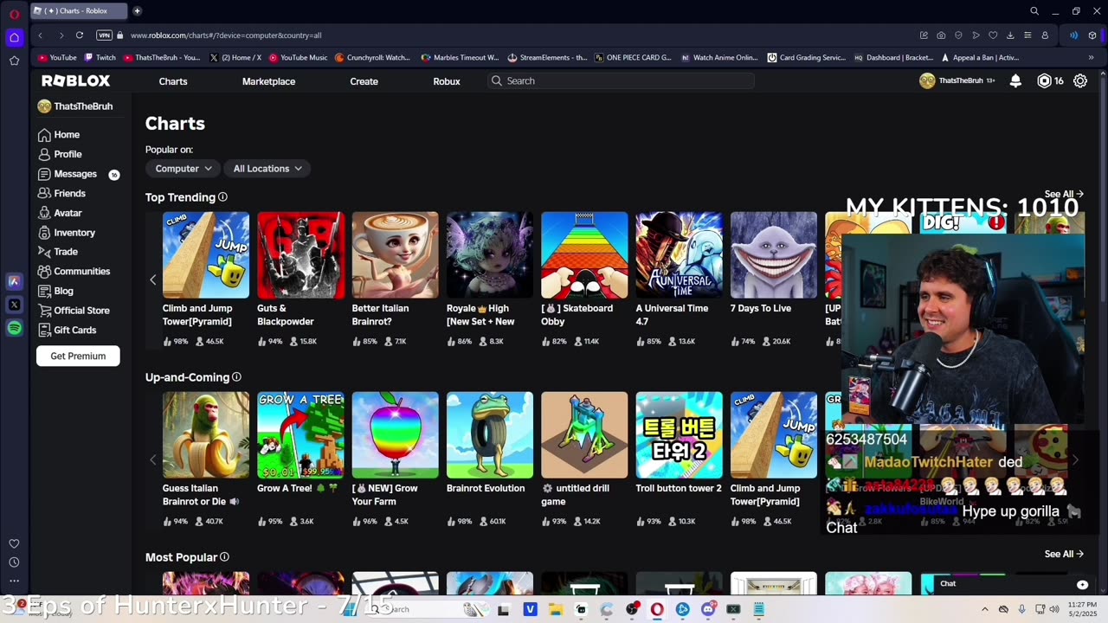Click the browser address bar URL
The height and width of the screenshot is (623, 1108).
226,35
